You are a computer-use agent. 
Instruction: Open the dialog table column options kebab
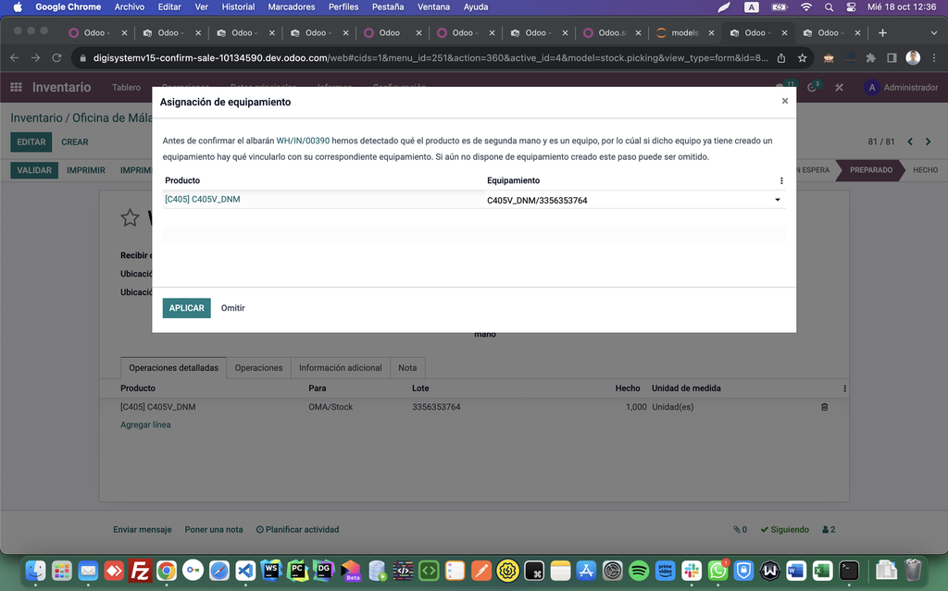point(781,180)
